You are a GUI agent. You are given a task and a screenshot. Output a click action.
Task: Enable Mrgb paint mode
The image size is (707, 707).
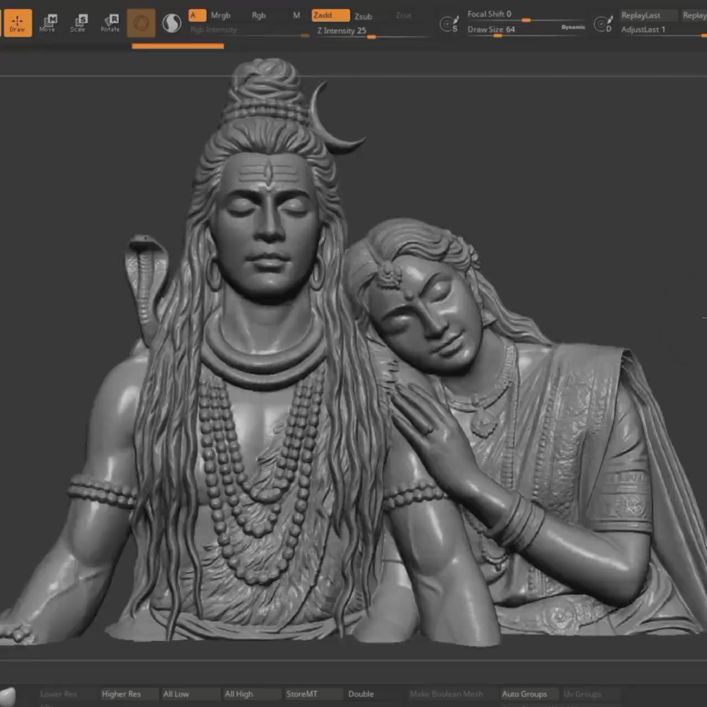point(220,15)
